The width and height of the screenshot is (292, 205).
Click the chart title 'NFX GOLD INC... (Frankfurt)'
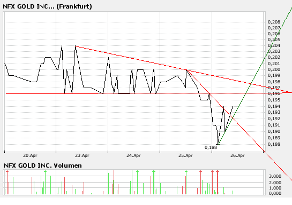tap(47, 6)
